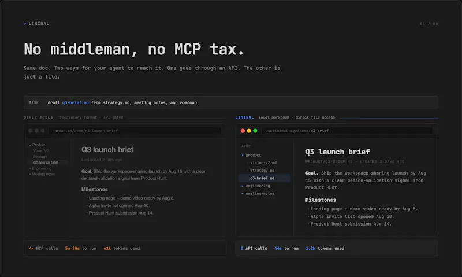Click the ACME workspace label in Liminal sidebar

coord(246,146)
